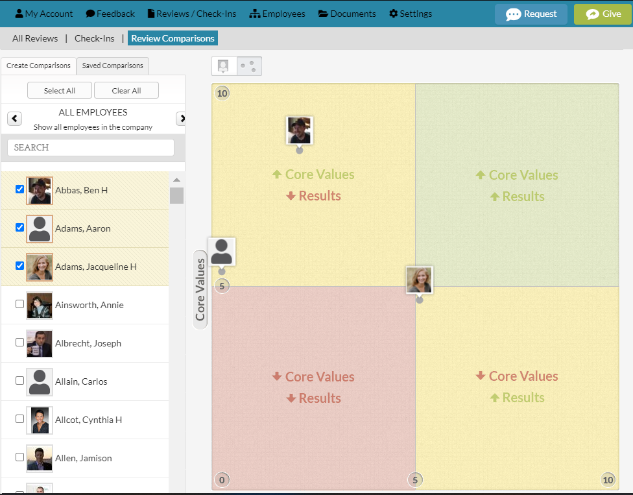Check Ainsworth, Annie checkbox

pyautogui.click(x=19, y=304)
